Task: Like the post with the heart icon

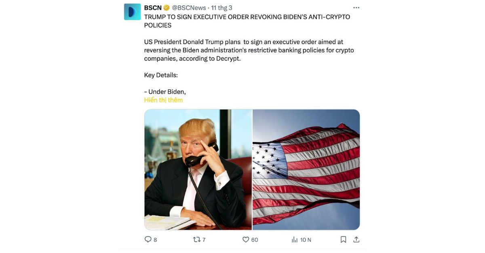Action: [246, 239]
